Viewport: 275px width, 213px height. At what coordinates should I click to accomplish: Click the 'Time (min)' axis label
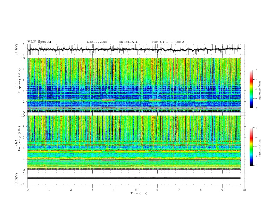tap(139, 193)
